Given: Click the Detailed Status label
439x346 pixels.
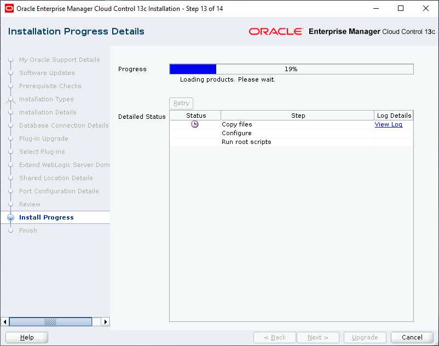Looking at the screenshot, I should point(142,117).
